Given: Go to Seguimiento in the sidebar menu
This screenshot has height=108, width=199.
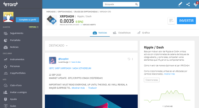Looking at the screenshot, I should (16, 33).
